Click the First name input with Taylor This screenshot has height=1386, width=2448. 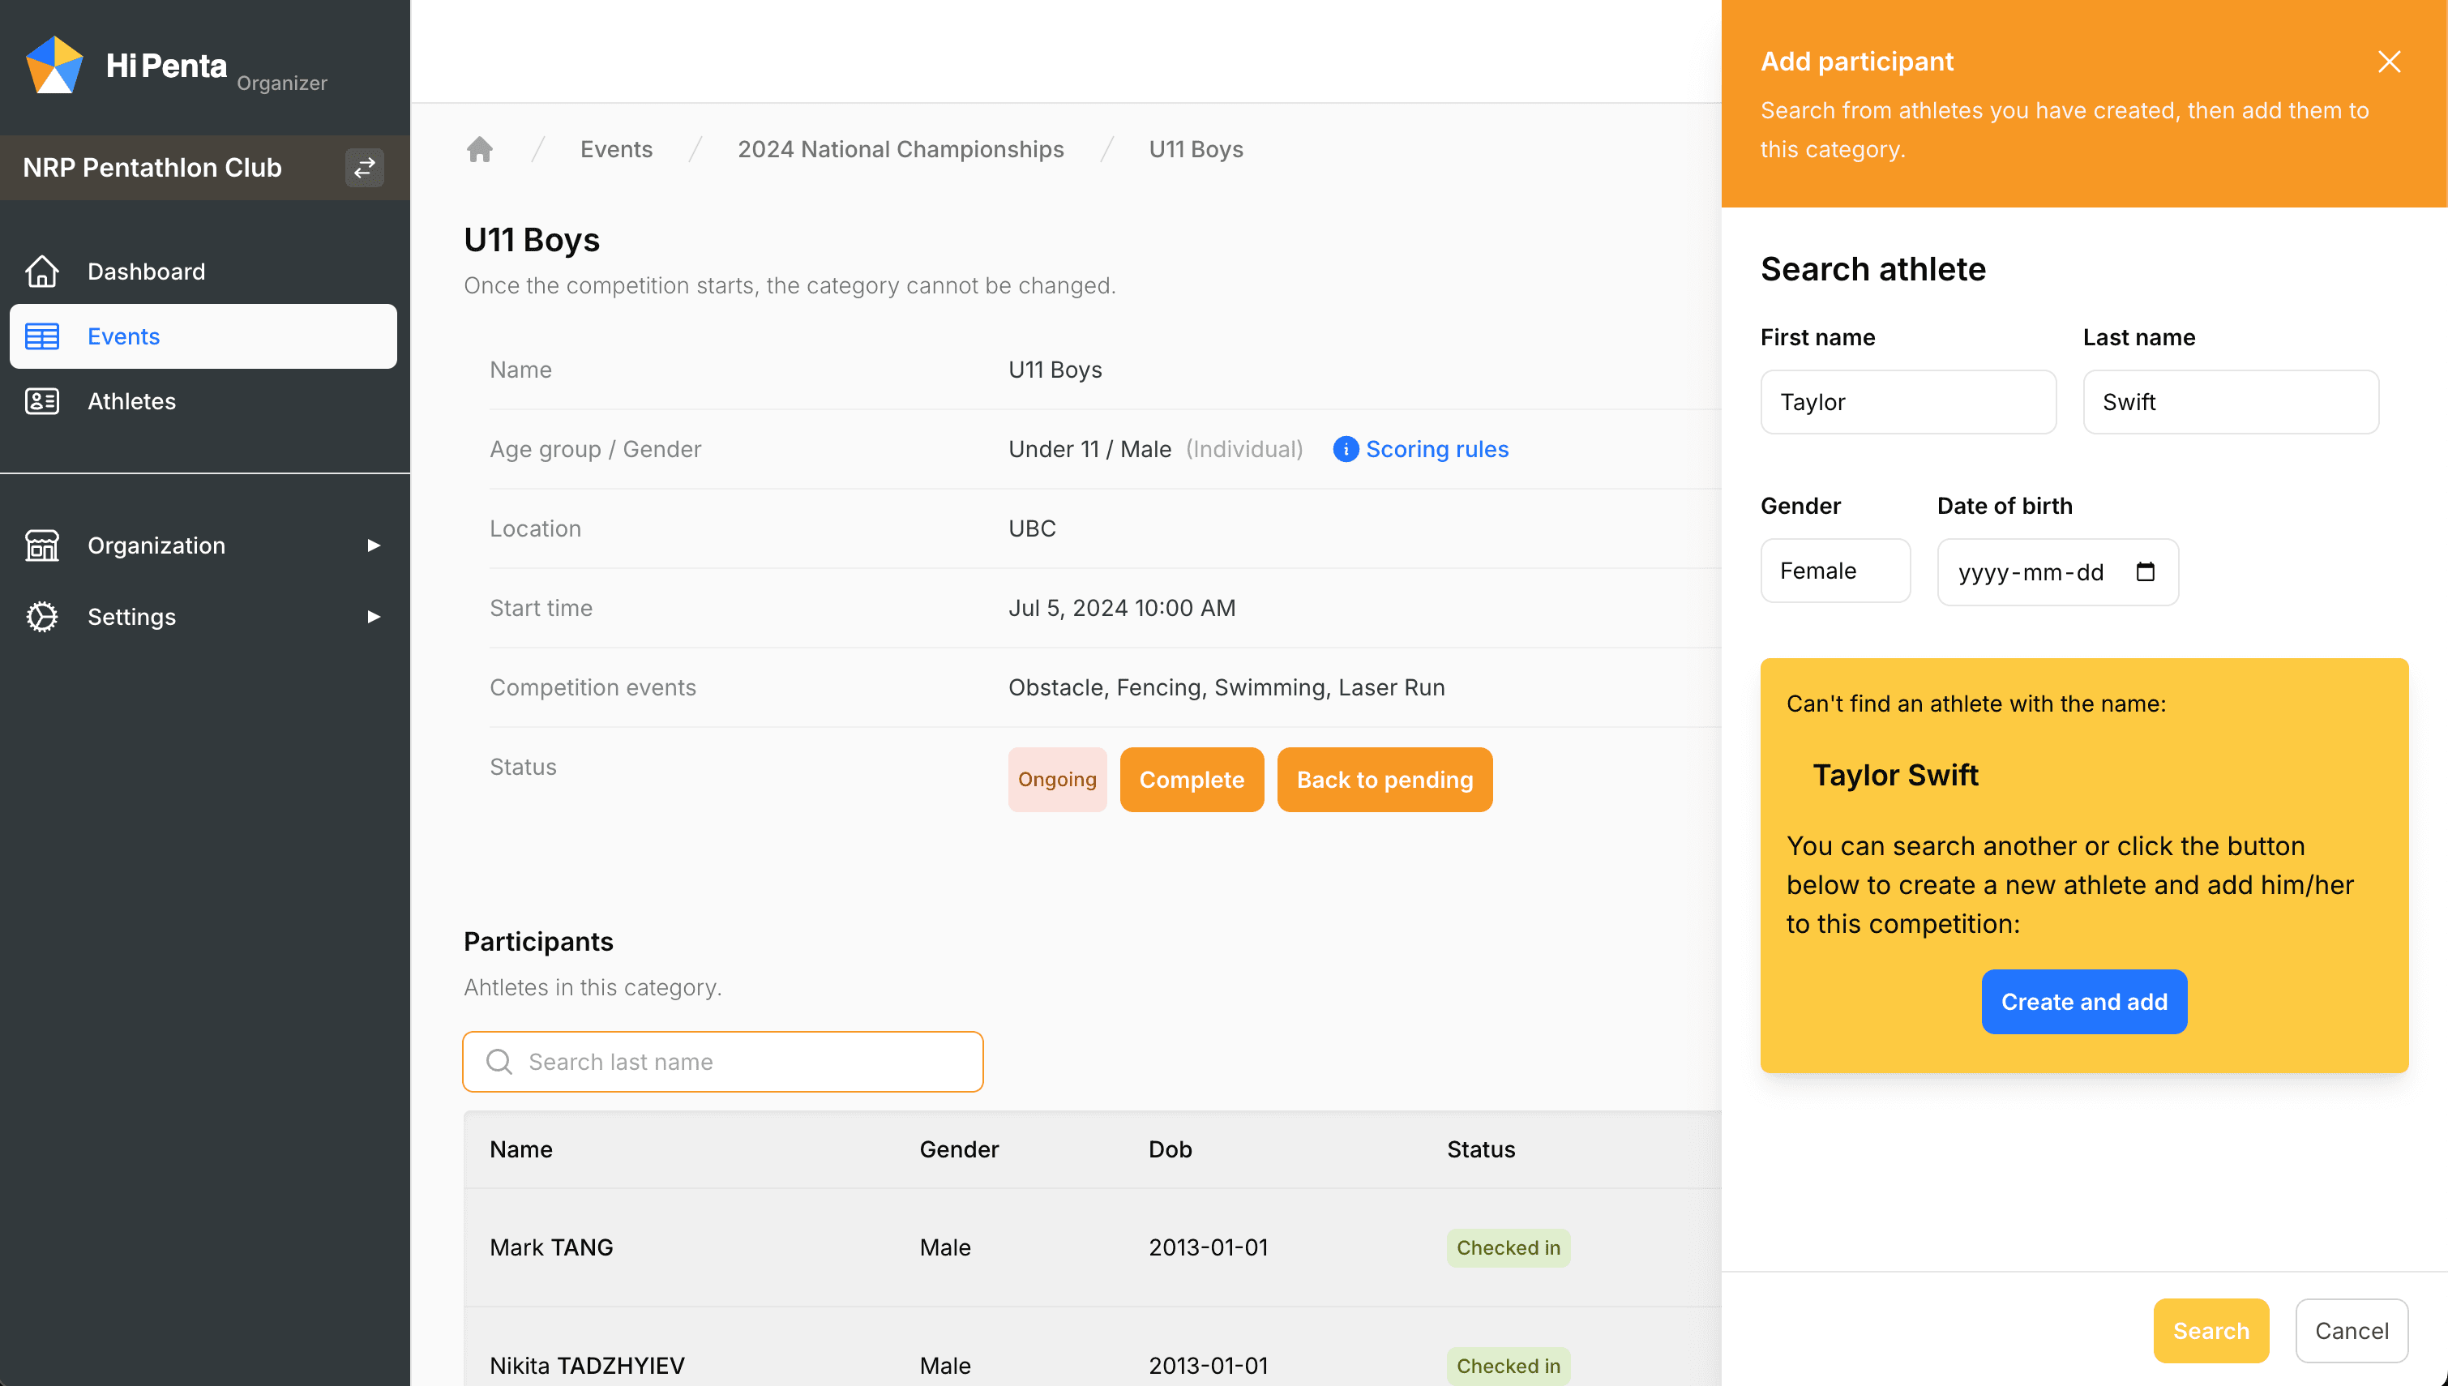1907,402
